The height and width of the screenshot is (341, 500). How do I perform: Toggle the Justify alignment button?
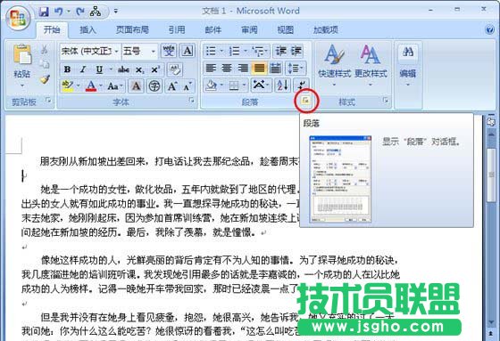tap(259, 68)
